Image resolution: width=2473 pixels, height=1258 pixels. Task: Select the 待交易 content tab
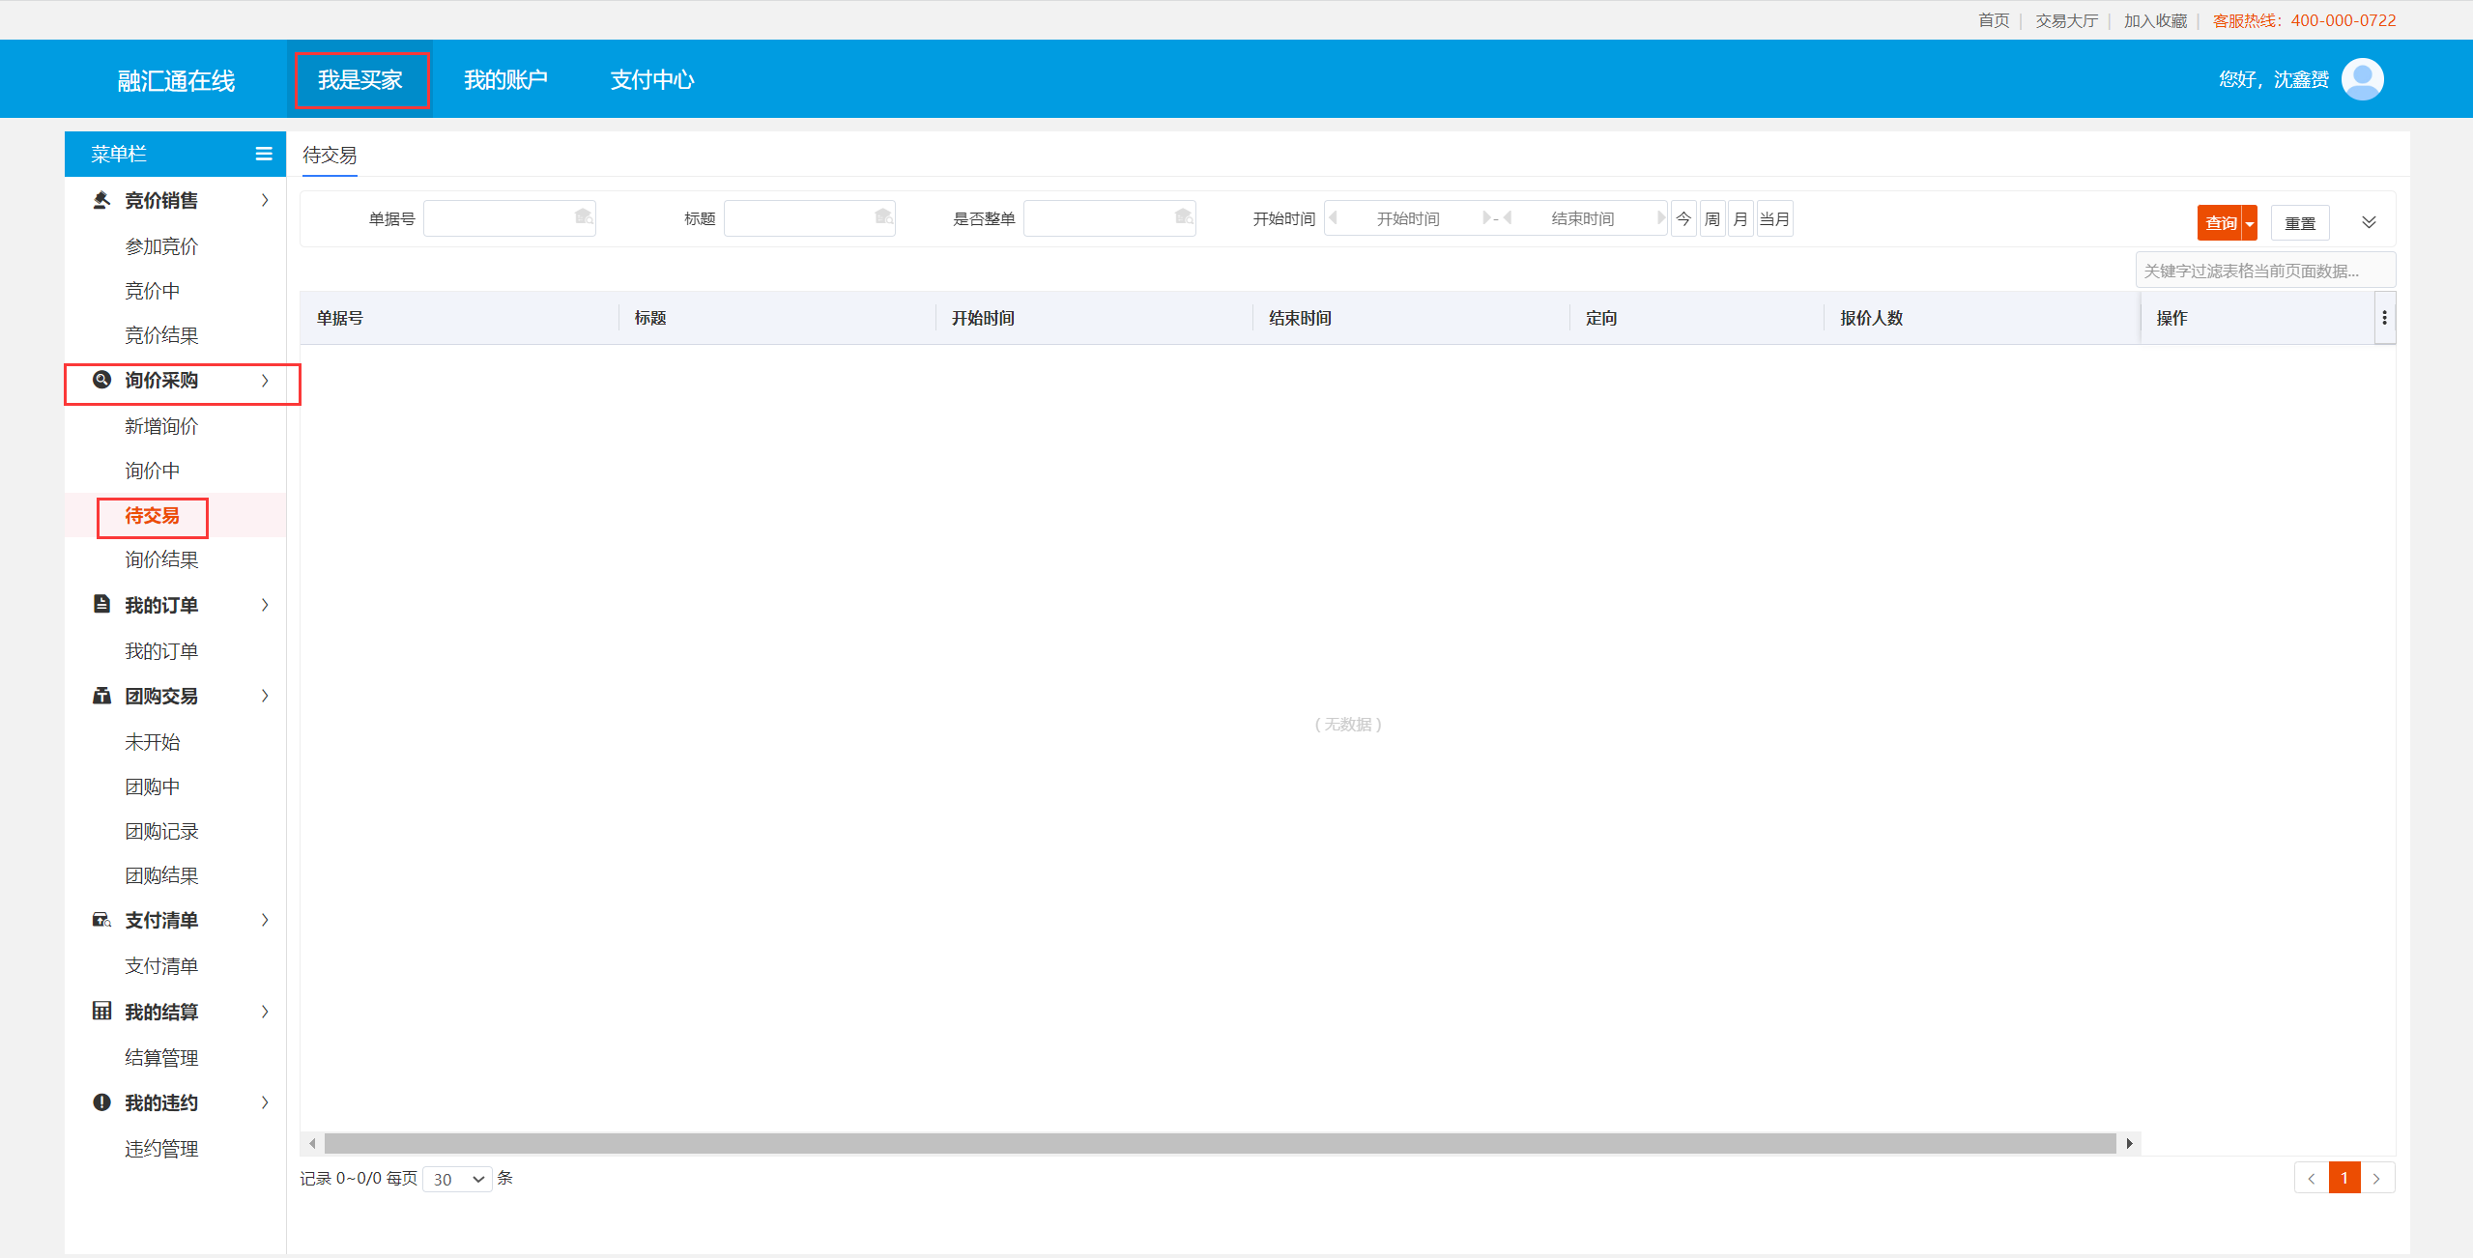click(x=330, y=156)
